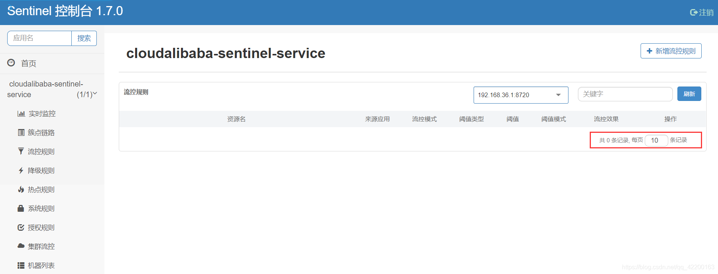Image resolution: width=718 pixels, height=274 pixels.
Task: Click the lightning bolt icon for 降级规则
Action: tap(21, 170)
